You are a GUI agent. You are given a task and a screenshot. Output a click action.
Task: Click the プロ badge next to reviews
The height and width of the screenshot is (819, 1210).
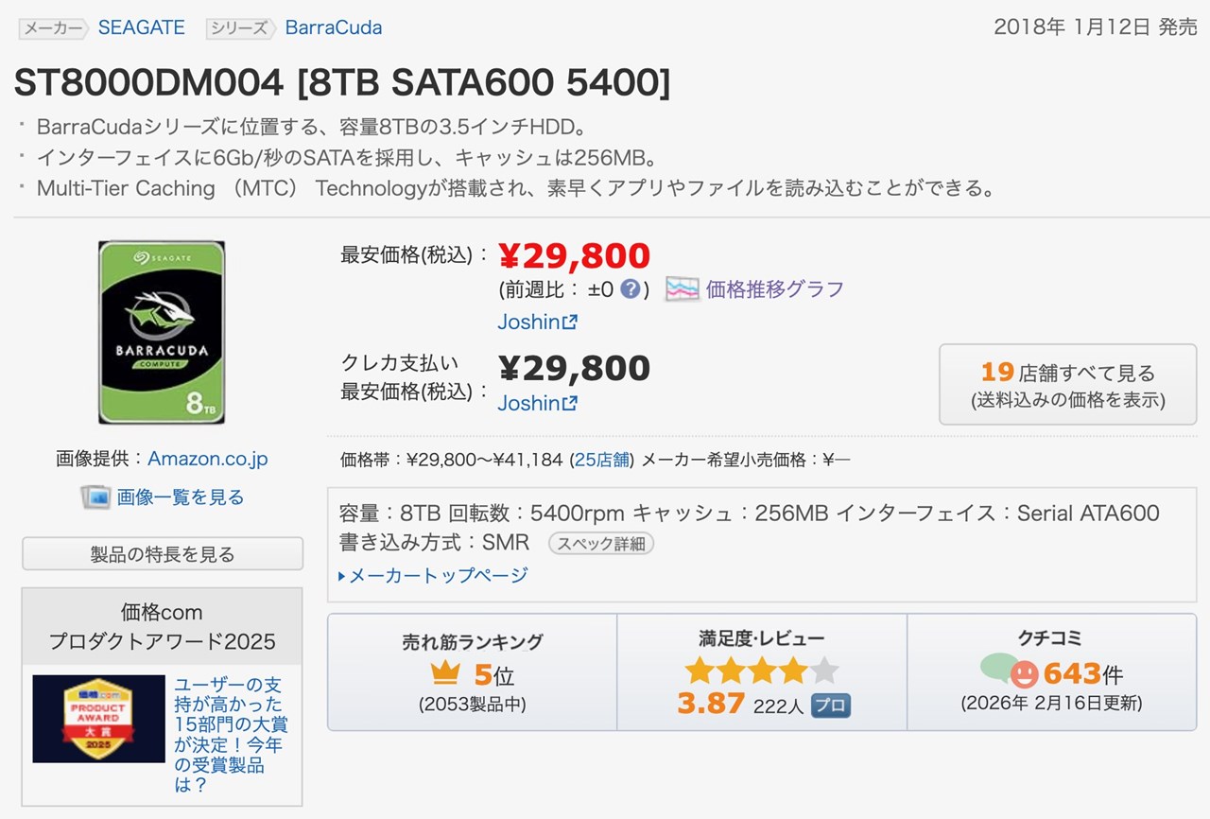(x=830, y=705)
